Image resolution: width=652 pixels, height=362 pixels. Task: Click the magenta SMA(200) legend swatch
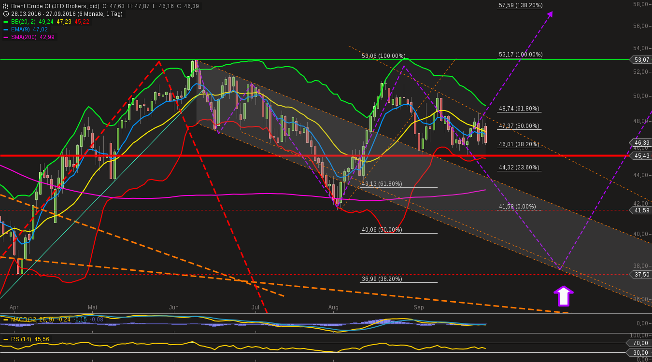(x=6, y=37)
